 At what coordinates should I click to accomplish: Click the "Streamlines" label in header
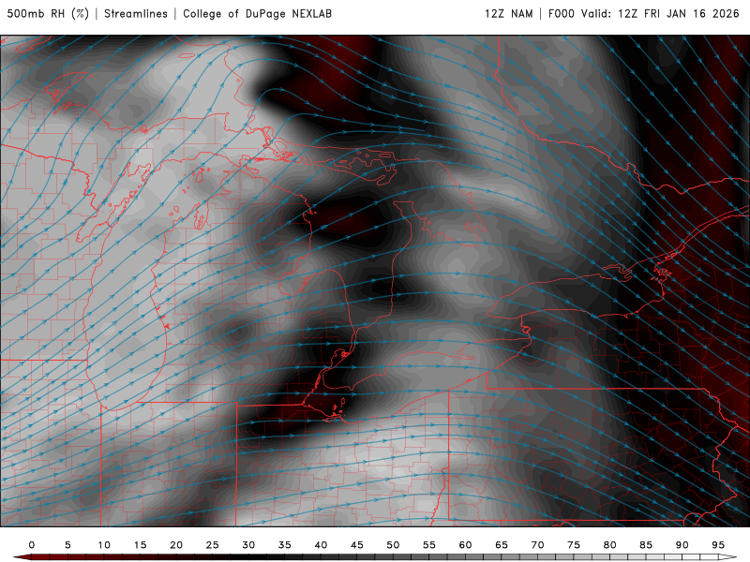tap(136, 13)
